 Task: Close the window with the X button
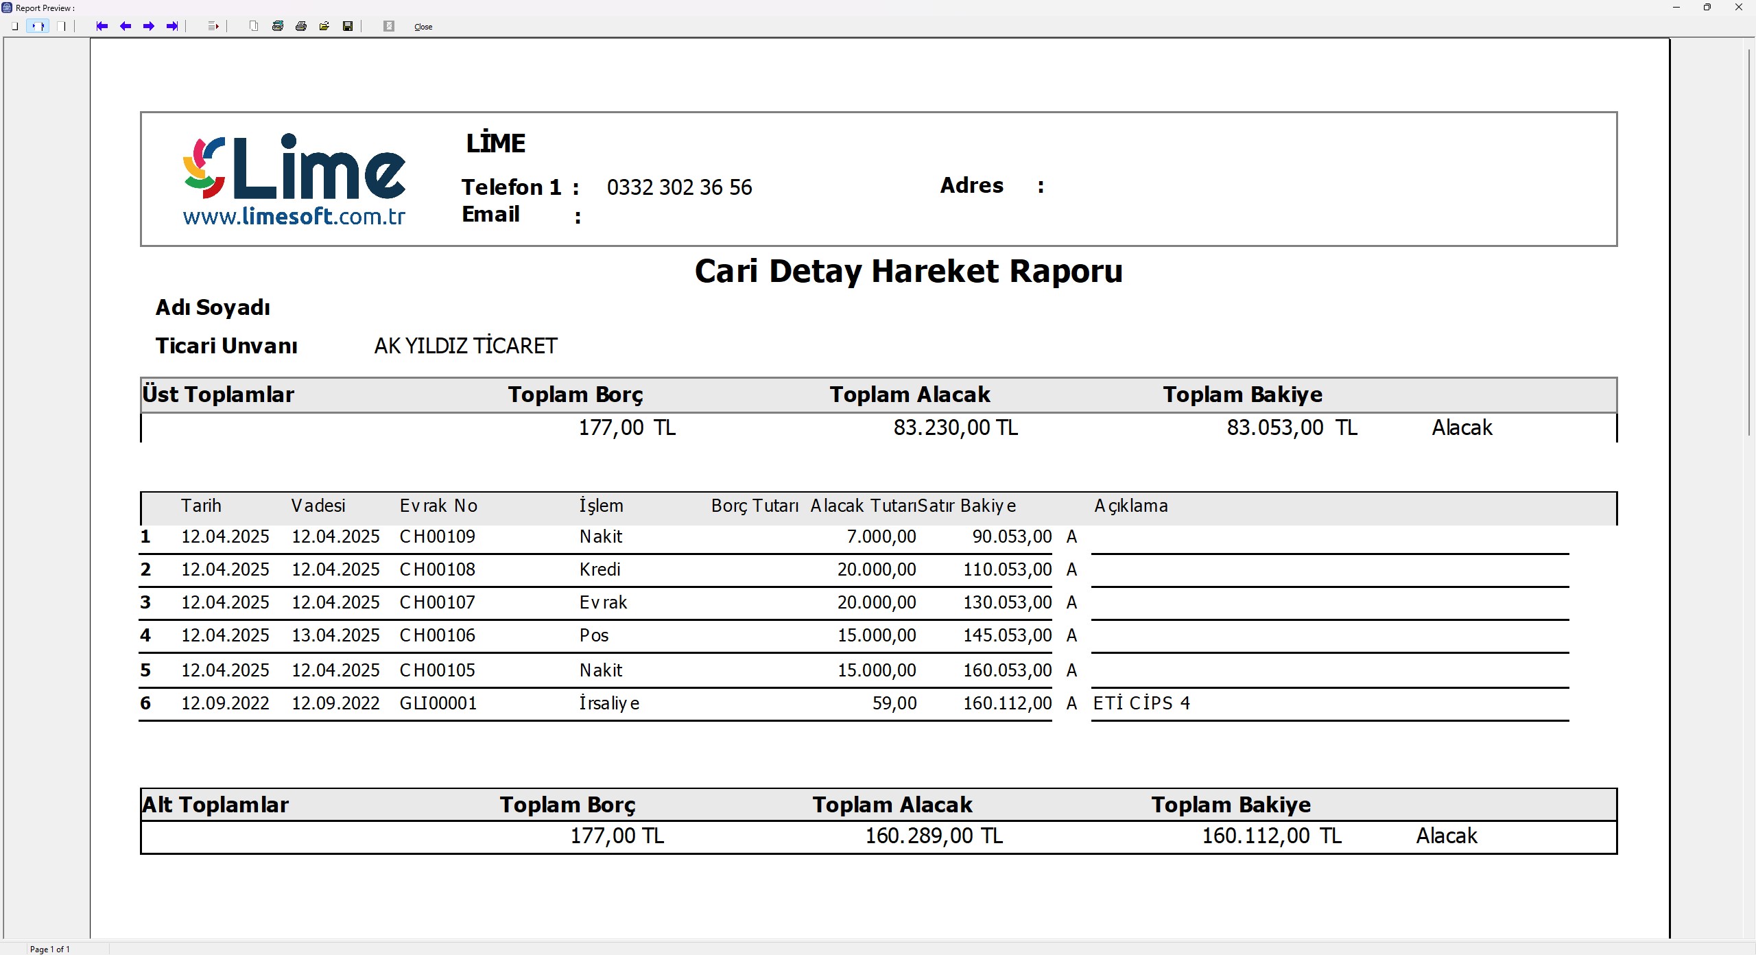(1739, 8)
